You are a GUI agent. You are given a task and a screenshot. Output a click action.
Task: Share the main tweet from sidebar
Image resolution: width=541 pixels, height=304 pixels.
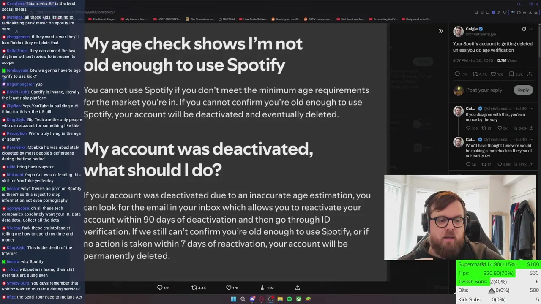tap(530, 74)
